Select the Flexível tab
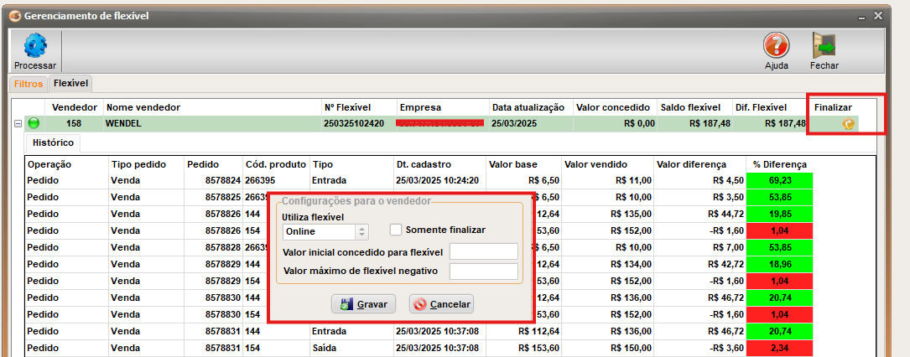The width and height of the screenshot is (910, 357). click(71, 84)
